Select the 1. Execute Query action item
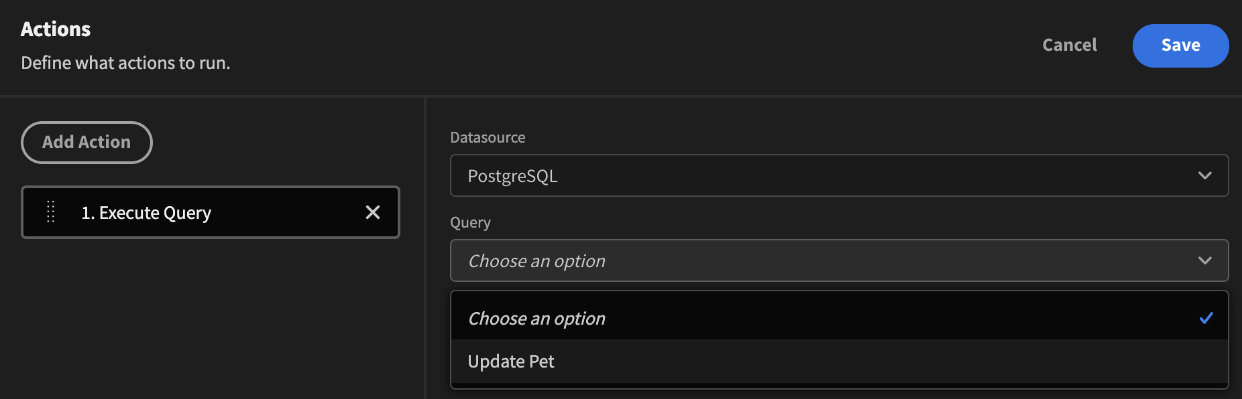The width and height of the screenshot is (1242, 399). (x=211, y=212)
